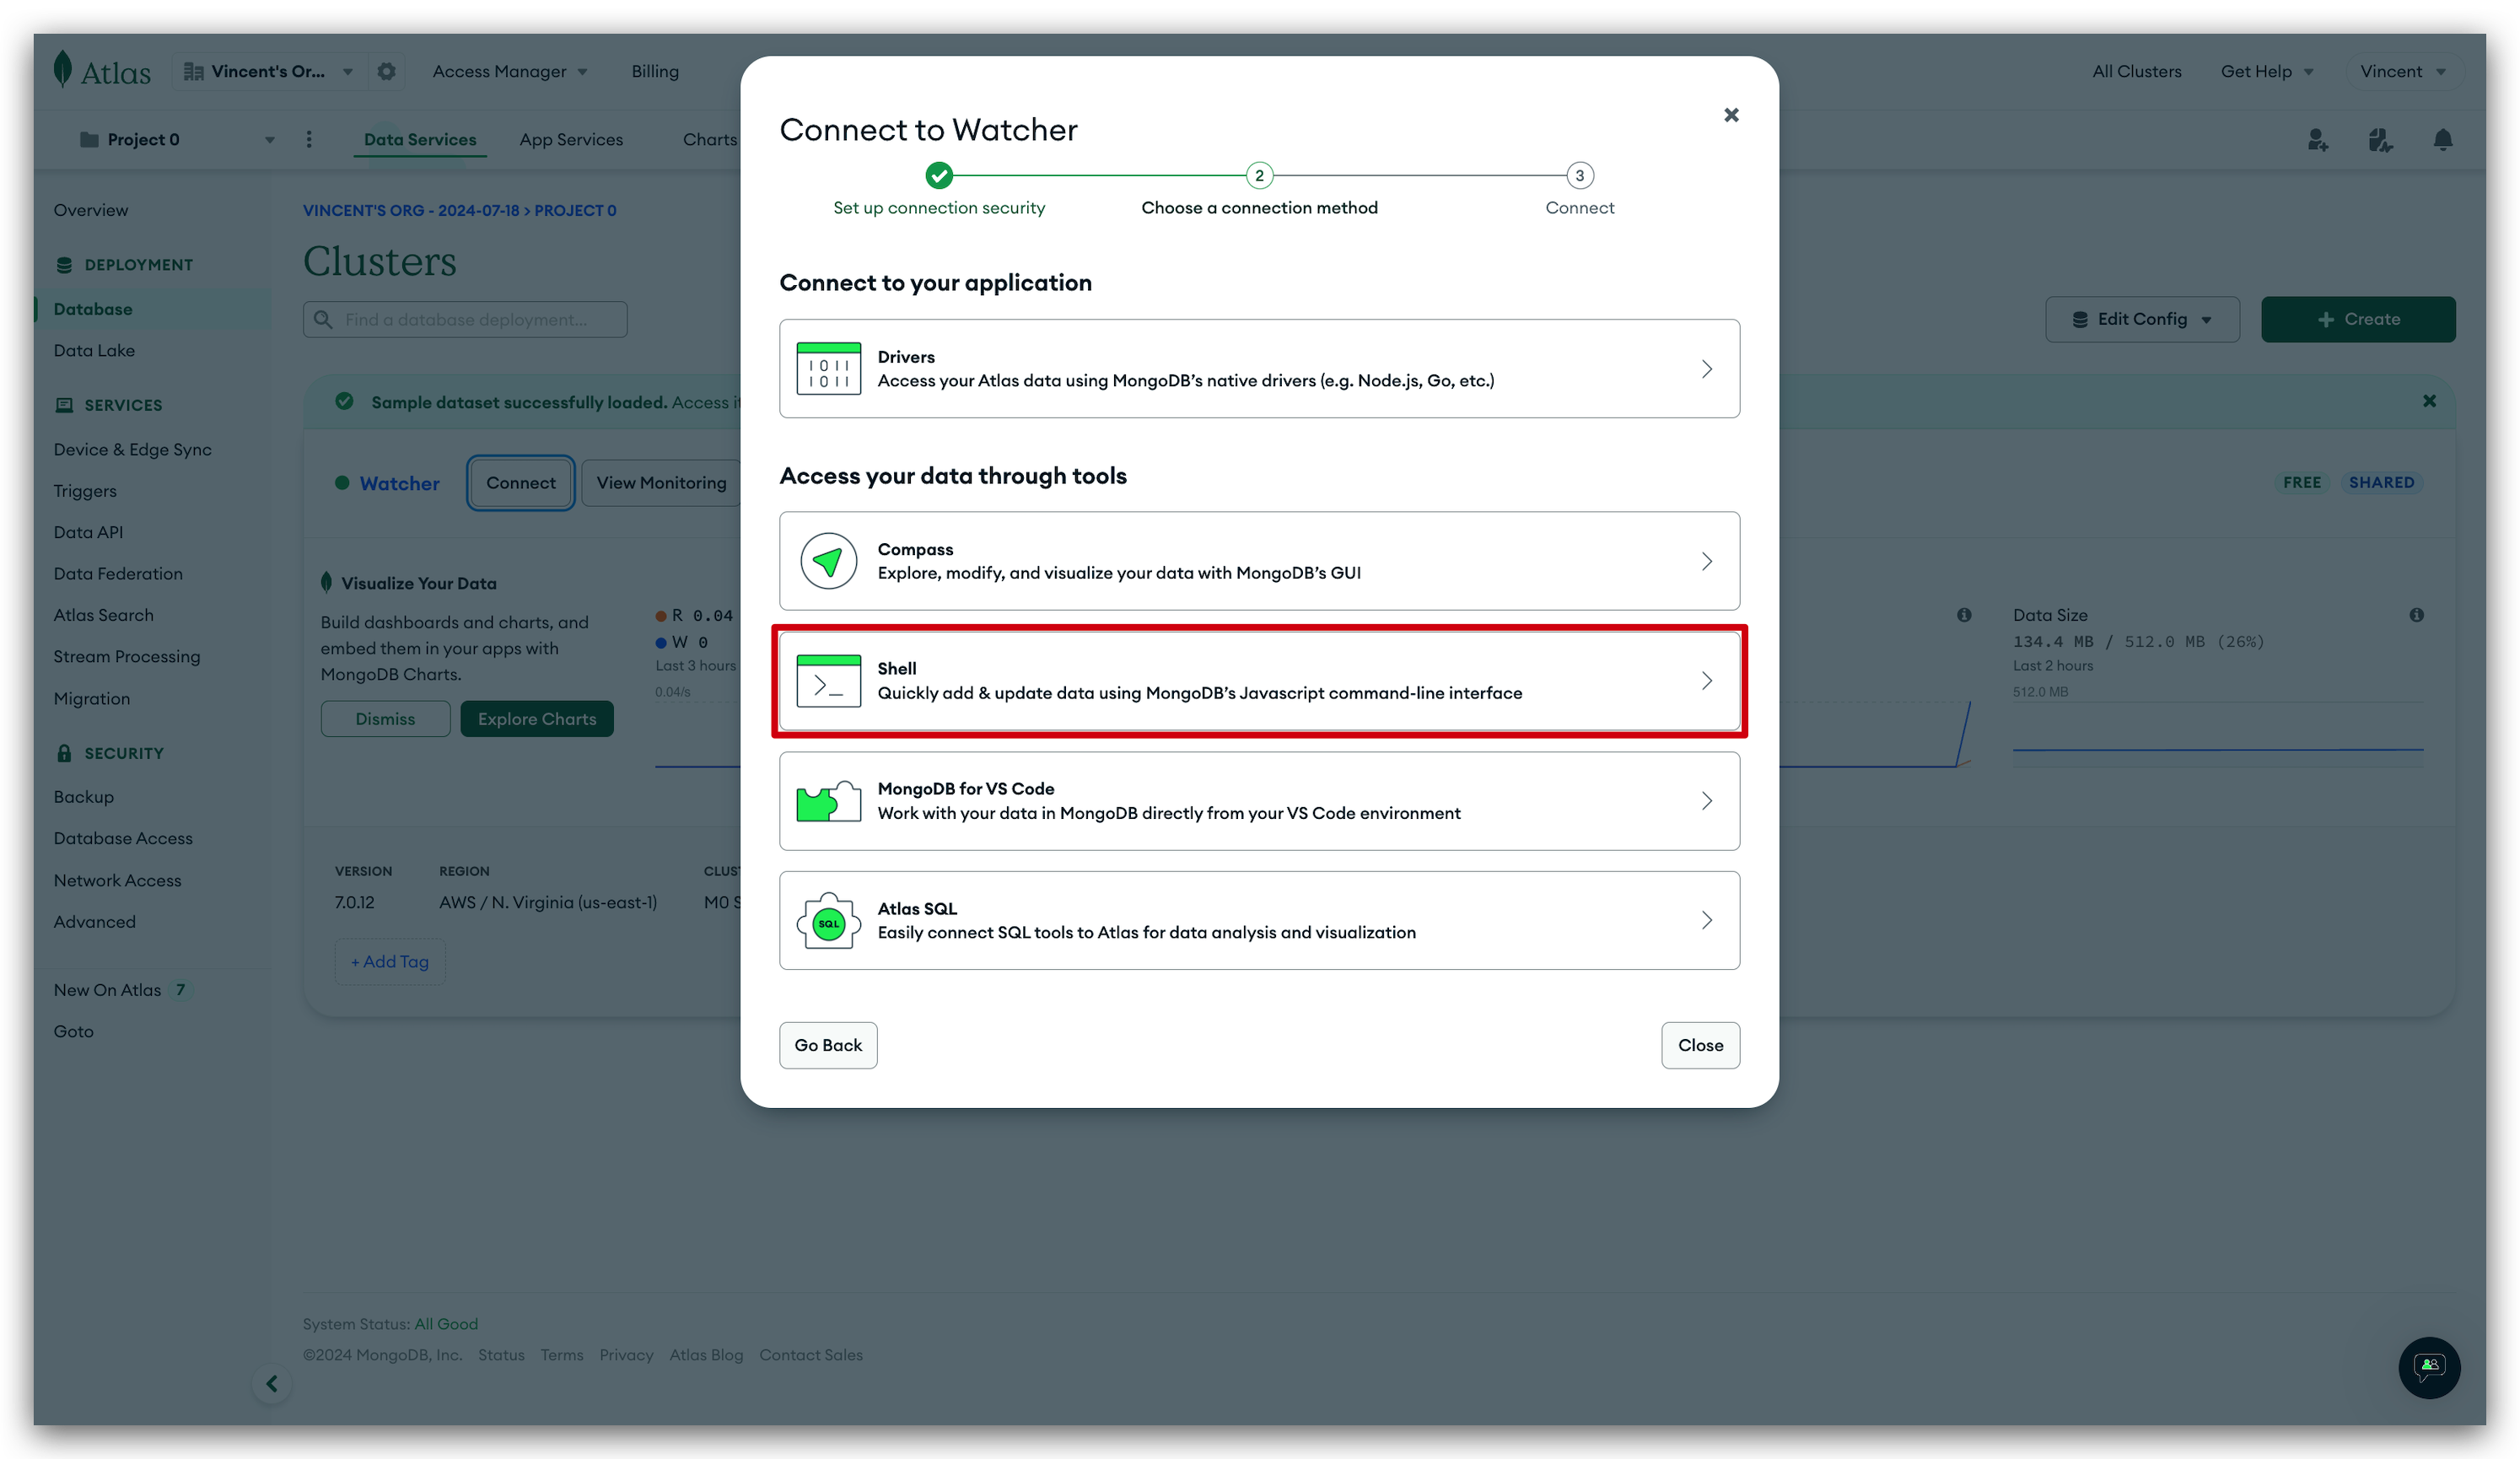The width and height of the screenshot is (2520, 1459).
Task: Open Edit Config dropdown
Action: click(x=2141, y=319)
